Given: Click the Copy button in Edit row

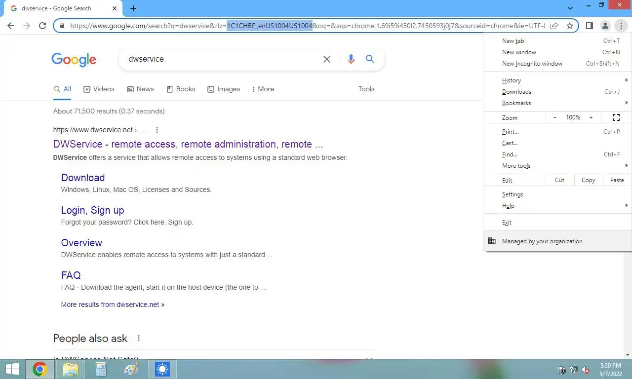Looking at the screenshot, I should coord(588,180).
